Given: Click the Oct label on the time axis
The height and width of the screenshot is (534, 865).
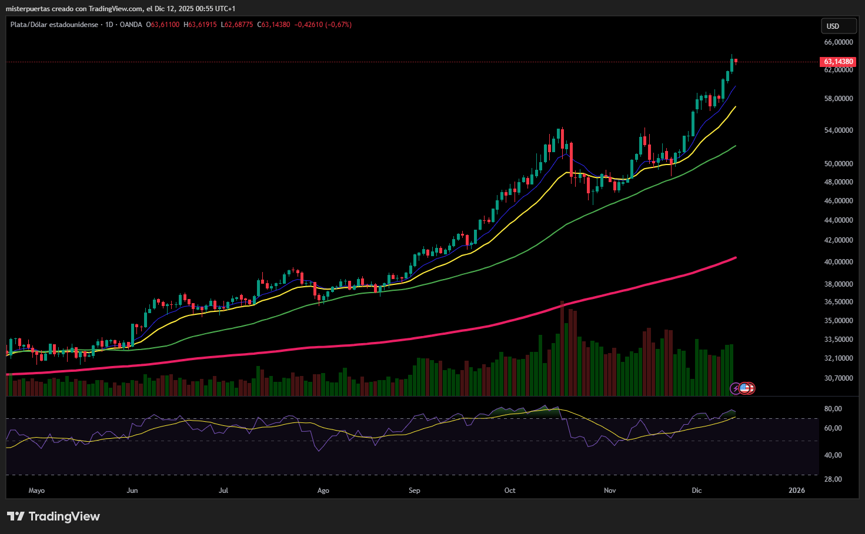Looking at the screenshot, I should click(510, 491).
